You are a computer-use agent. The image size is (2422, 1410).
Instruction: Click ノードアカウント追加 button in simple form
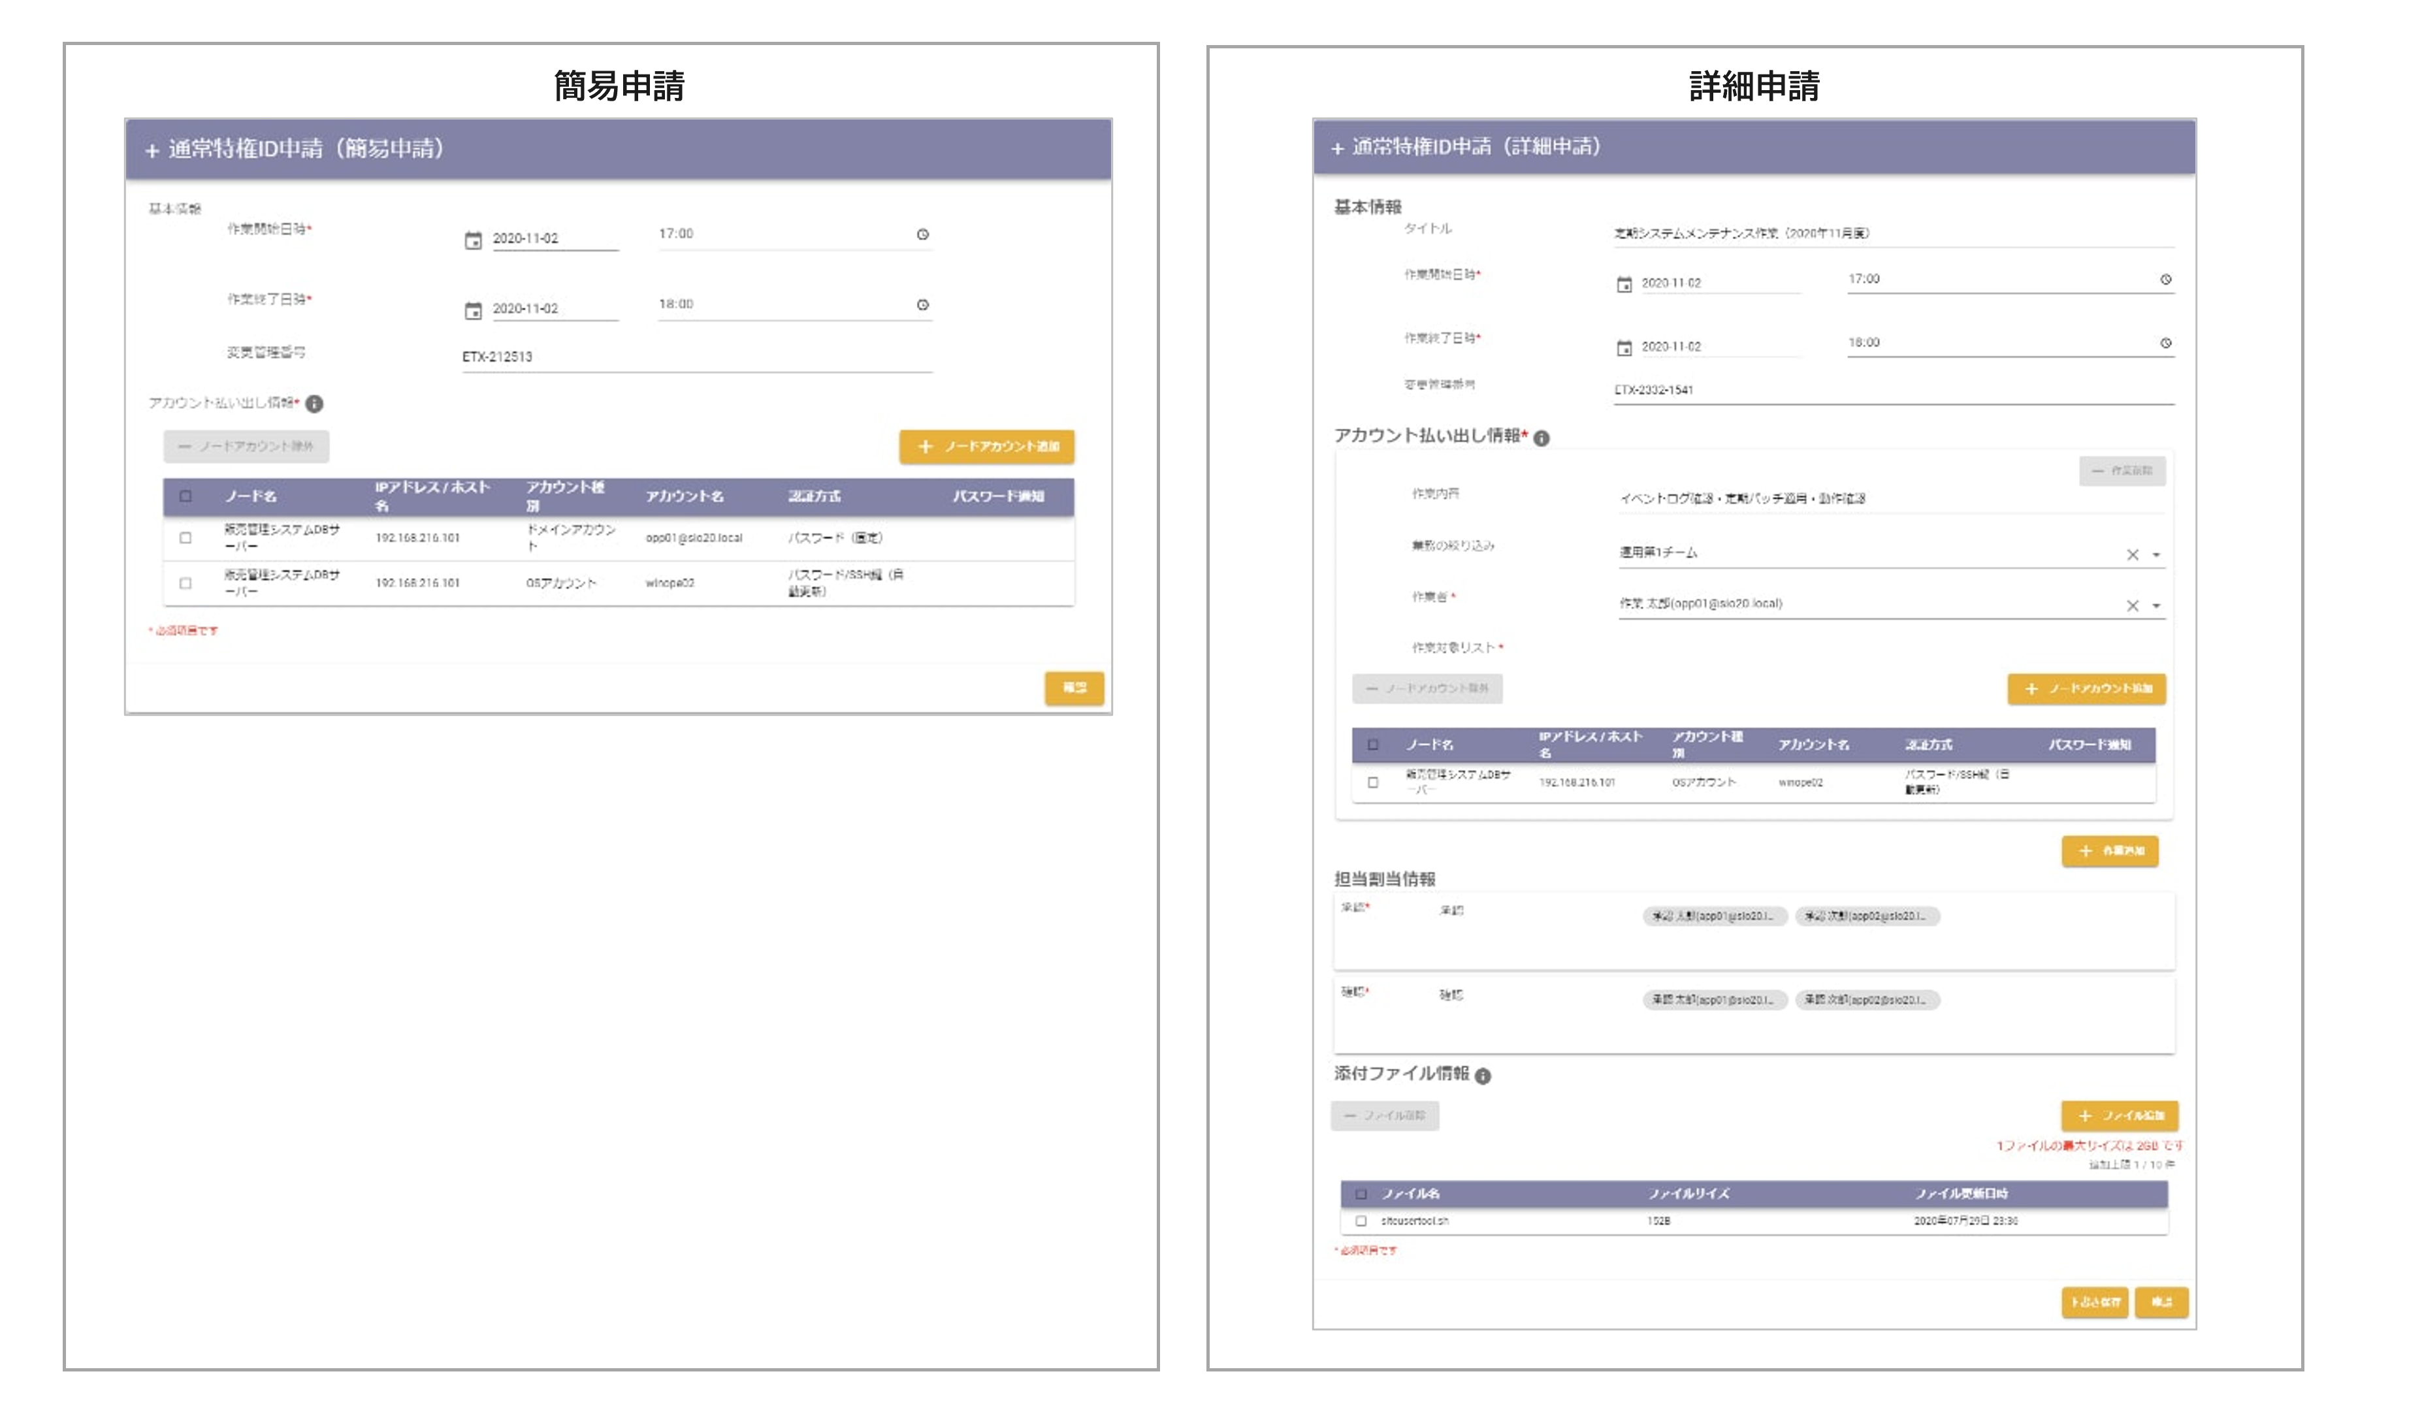click(x=987, y=447)
